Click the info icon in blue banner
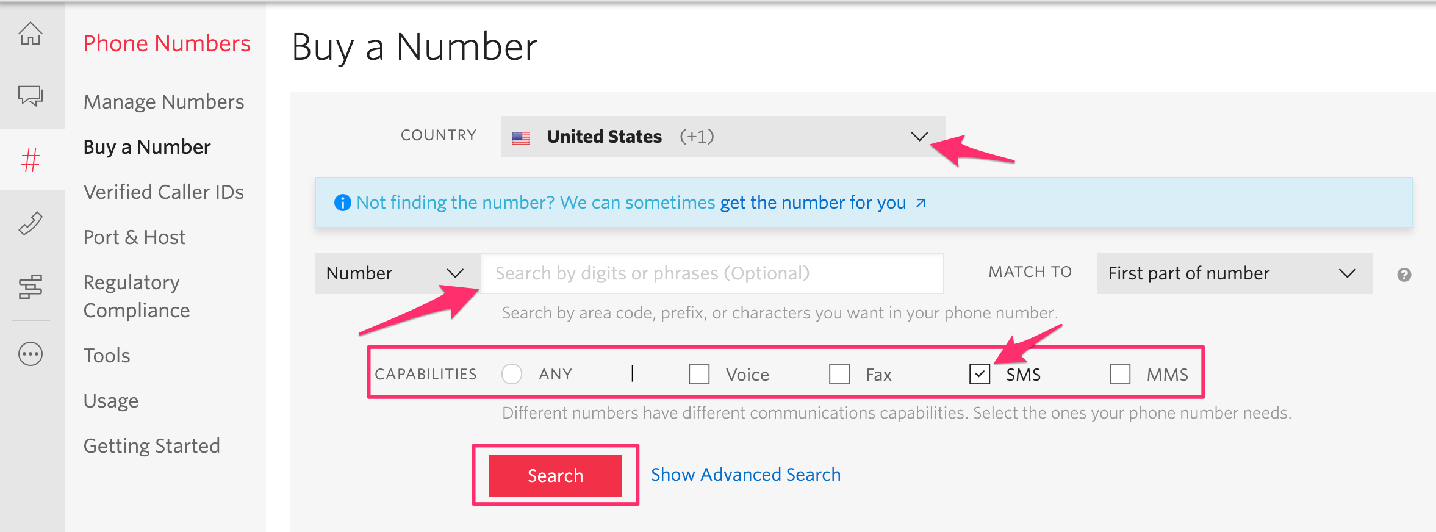This screenshot has width=1436, height=532. [343, 202]
